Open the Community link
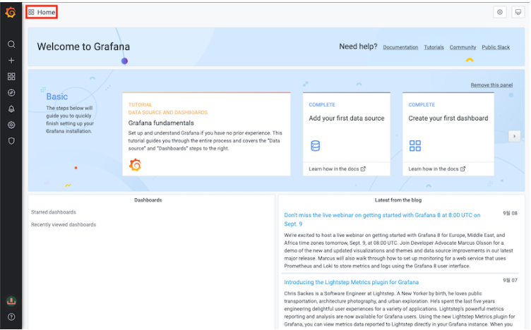 pos(463,47)
